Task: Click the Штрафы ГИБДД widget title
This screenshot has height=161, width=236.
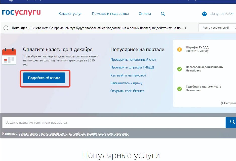Action: coord(197,47)
